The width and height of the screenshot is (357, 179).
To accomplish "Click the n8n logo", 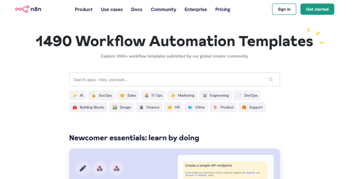I will 28,9.
